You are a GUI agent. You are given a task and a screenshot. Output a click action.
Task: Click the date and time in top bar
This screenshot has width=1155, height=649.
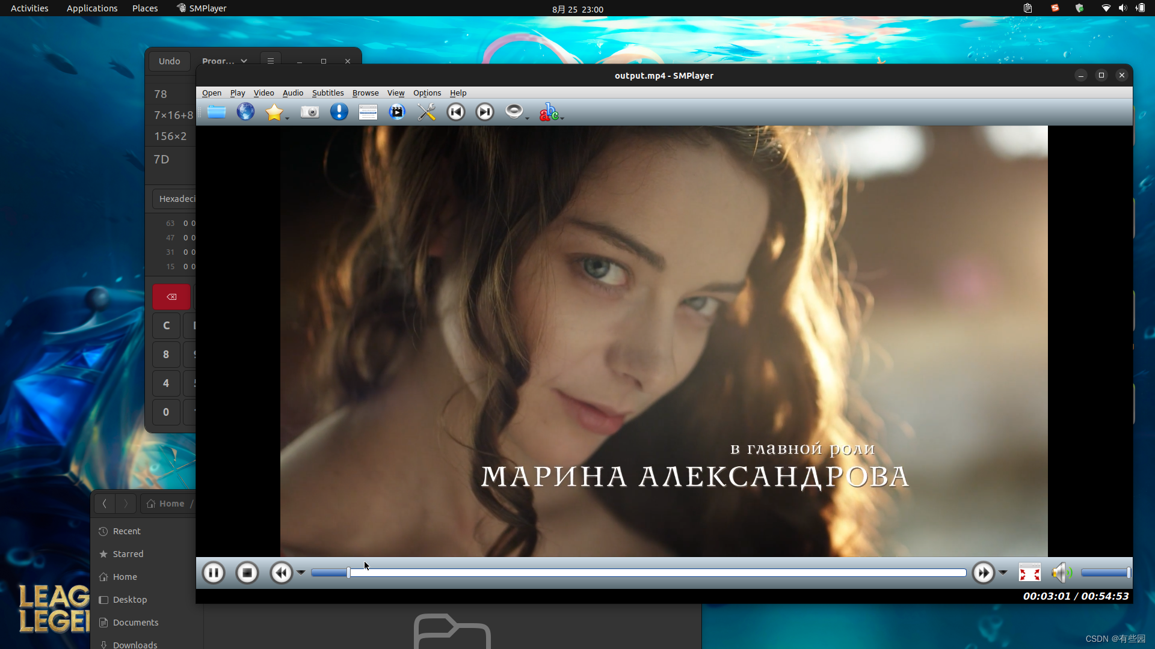click(577, 9)
